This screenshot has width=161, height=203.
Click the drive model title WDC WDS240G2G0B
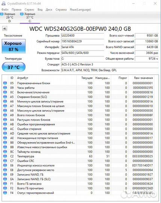pos(80,29)
